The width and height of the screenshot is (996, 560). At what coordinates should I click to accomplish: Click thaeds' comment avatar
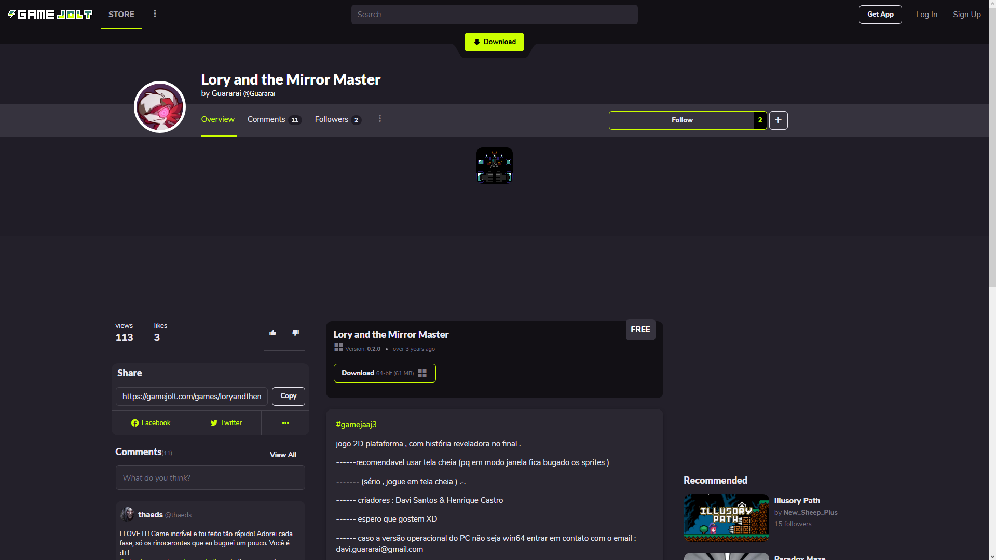[127, 514]
